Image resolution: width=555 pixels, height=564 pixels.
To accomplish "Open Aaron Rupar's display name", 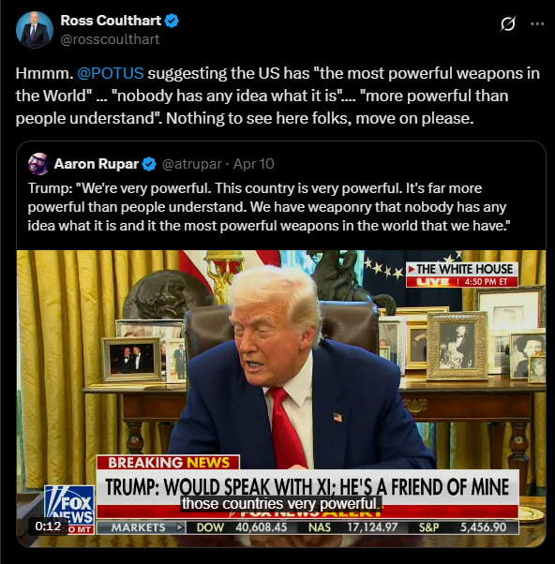I will (x=97, y=164).
